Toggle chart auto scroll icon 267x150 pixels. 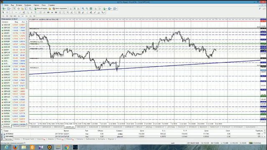point(96,8)
